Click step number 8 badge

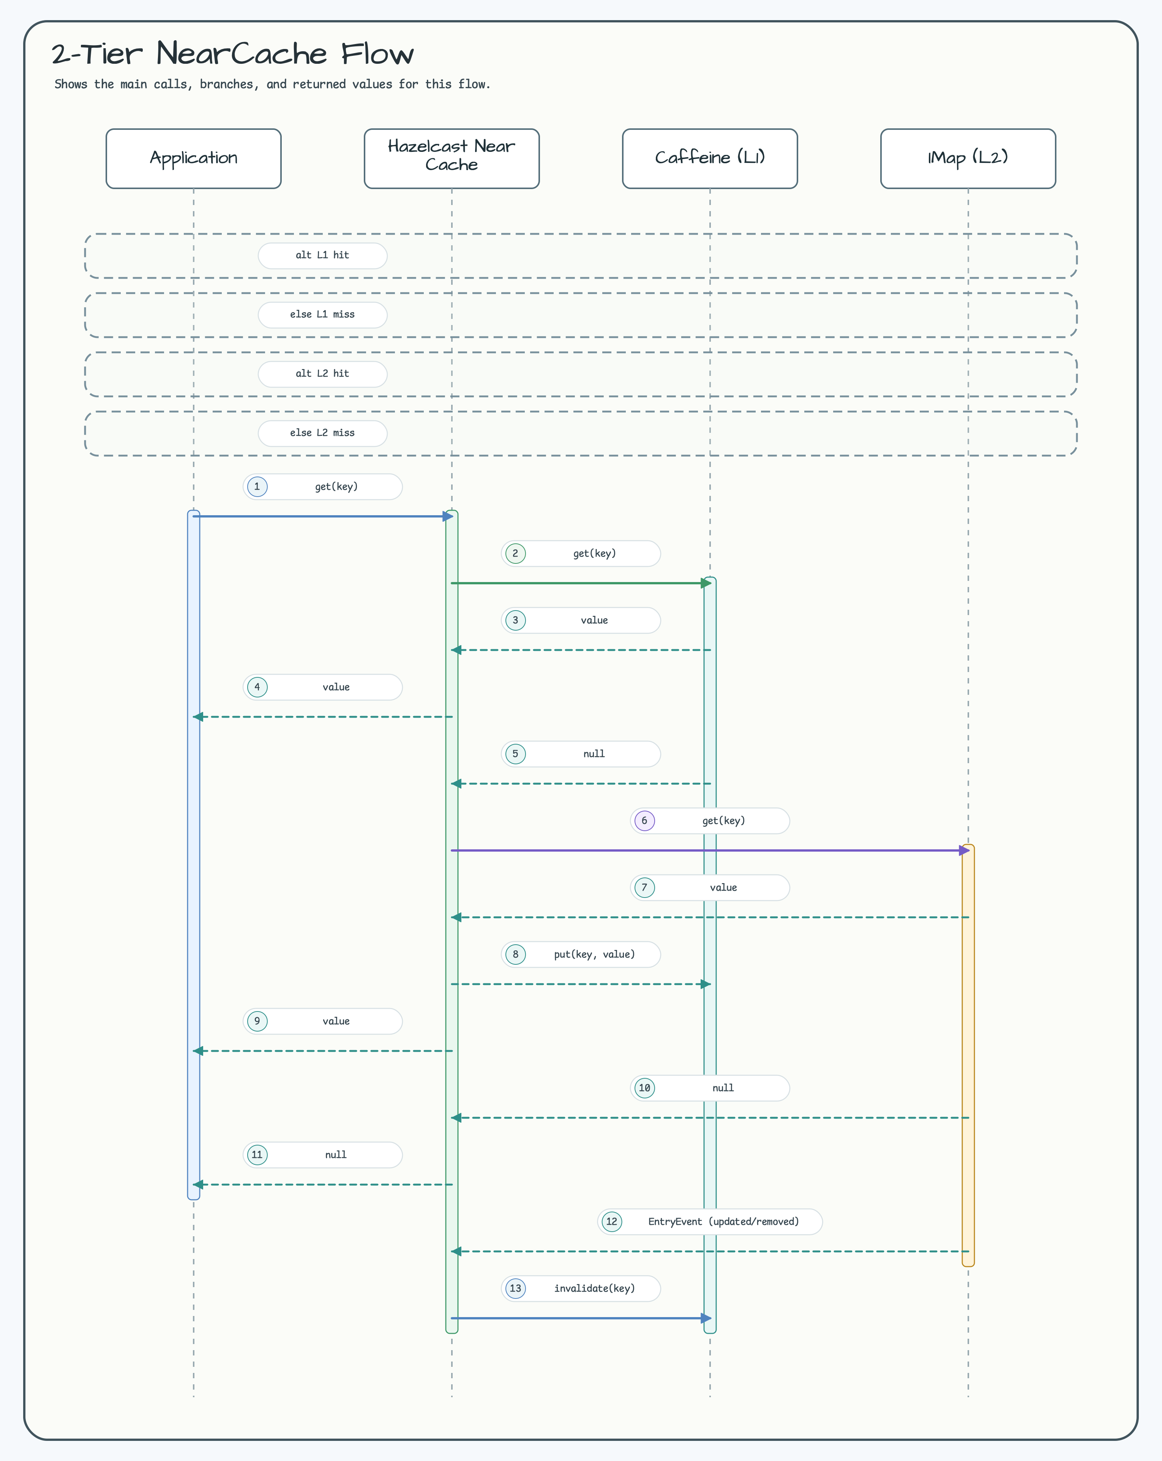pyautogui.click(x=515, y=954)
